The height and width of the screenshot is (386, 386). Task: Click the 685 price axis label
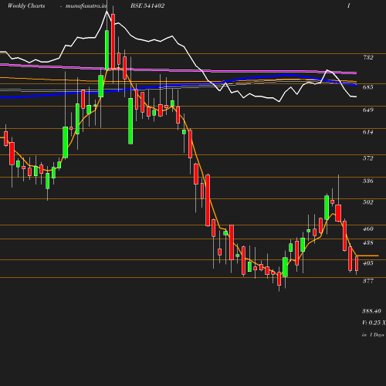(368, 87)
